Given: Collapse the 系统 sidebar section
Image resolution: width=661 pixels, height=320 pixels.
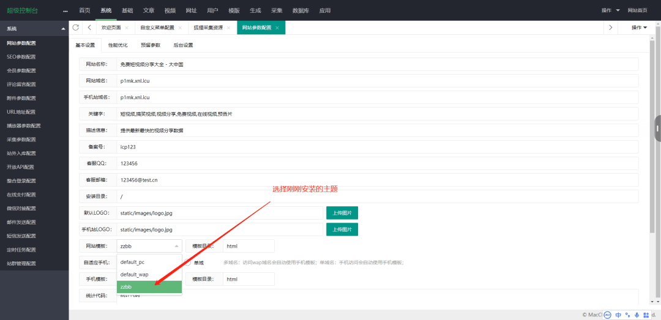Looking at the screenshot, I should pos(62,29).
